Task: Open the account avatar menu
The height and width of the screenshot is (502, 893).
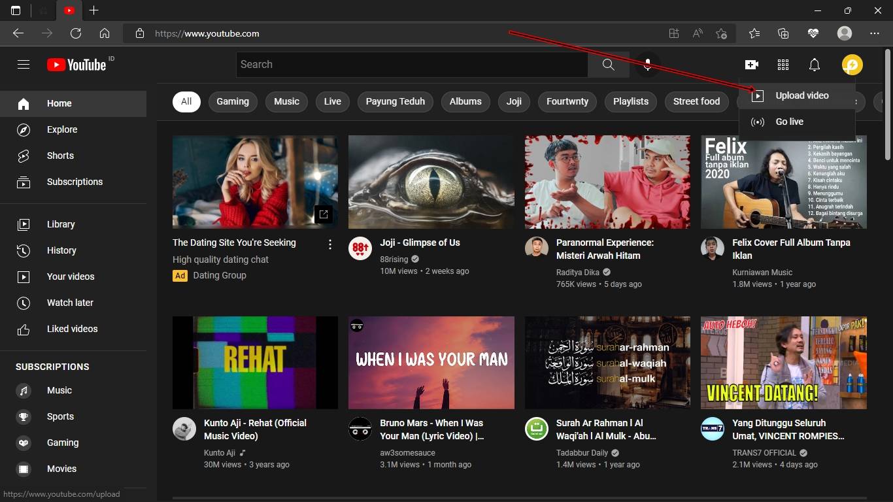Action: pyautogui.click(x=852, y=64)
